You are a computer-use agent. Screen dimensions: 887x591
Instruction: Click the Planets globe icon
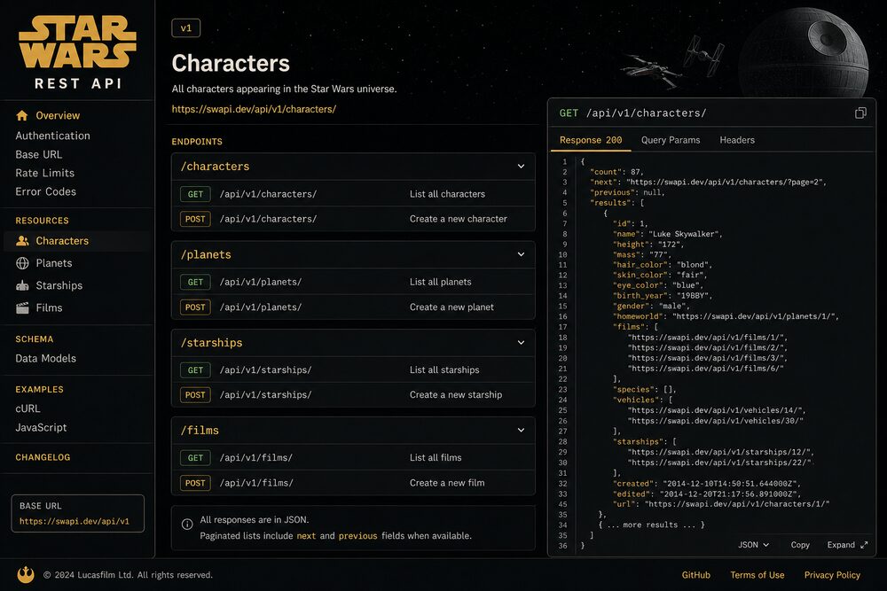point(22,263)
